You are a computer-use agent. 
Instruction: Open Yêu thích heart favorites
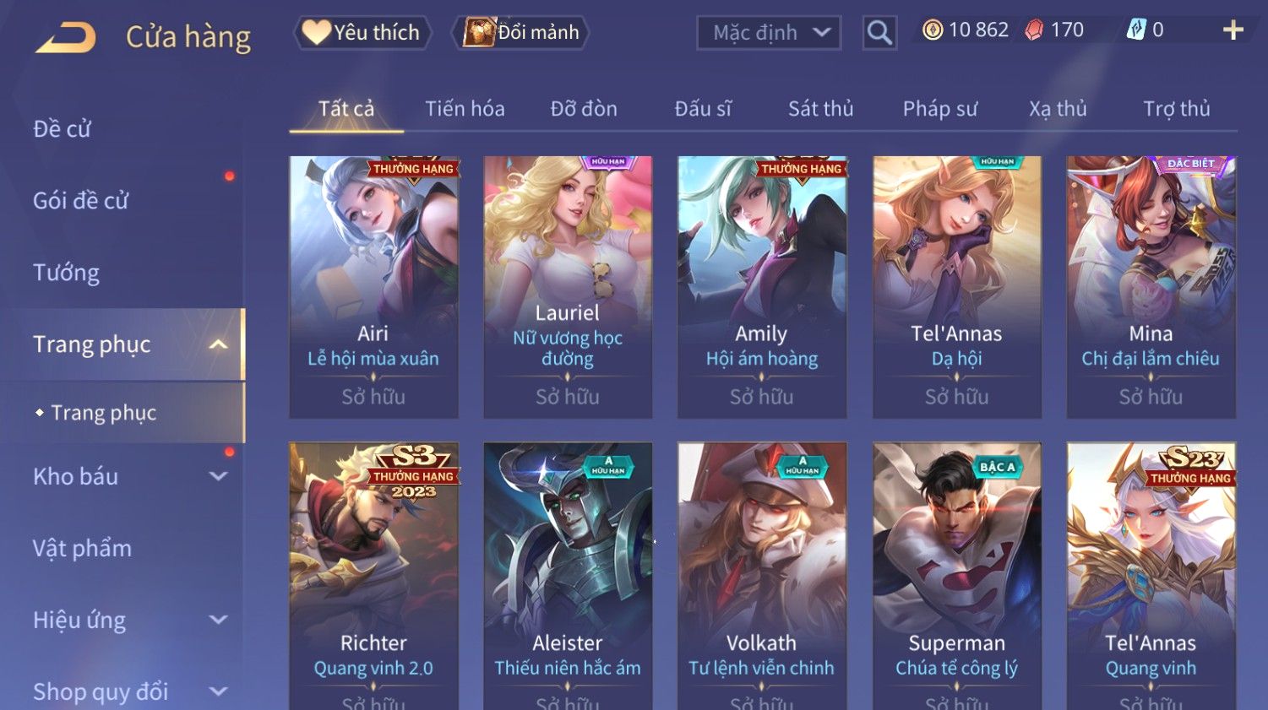pos(362,32)
